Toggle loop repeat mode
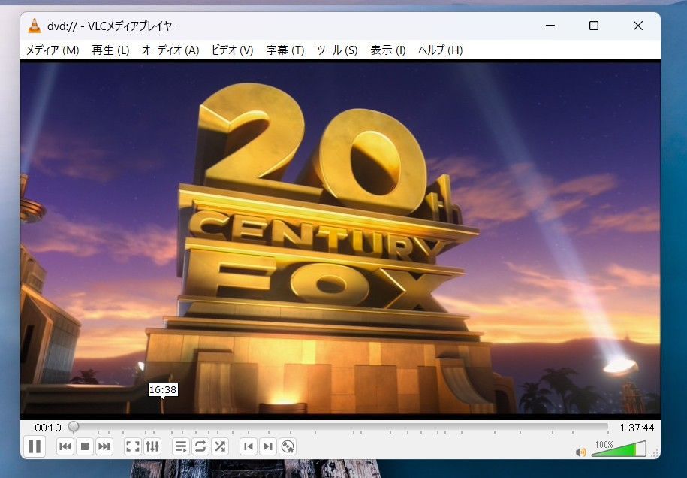The image size is (687, 478). [x=200, y=447]
